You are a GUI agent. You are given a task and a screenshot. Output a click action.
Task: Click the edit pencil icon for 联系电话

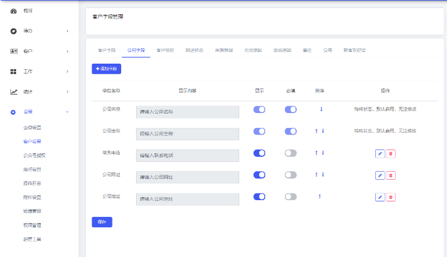pyautogui.click(x=380, y=153)
